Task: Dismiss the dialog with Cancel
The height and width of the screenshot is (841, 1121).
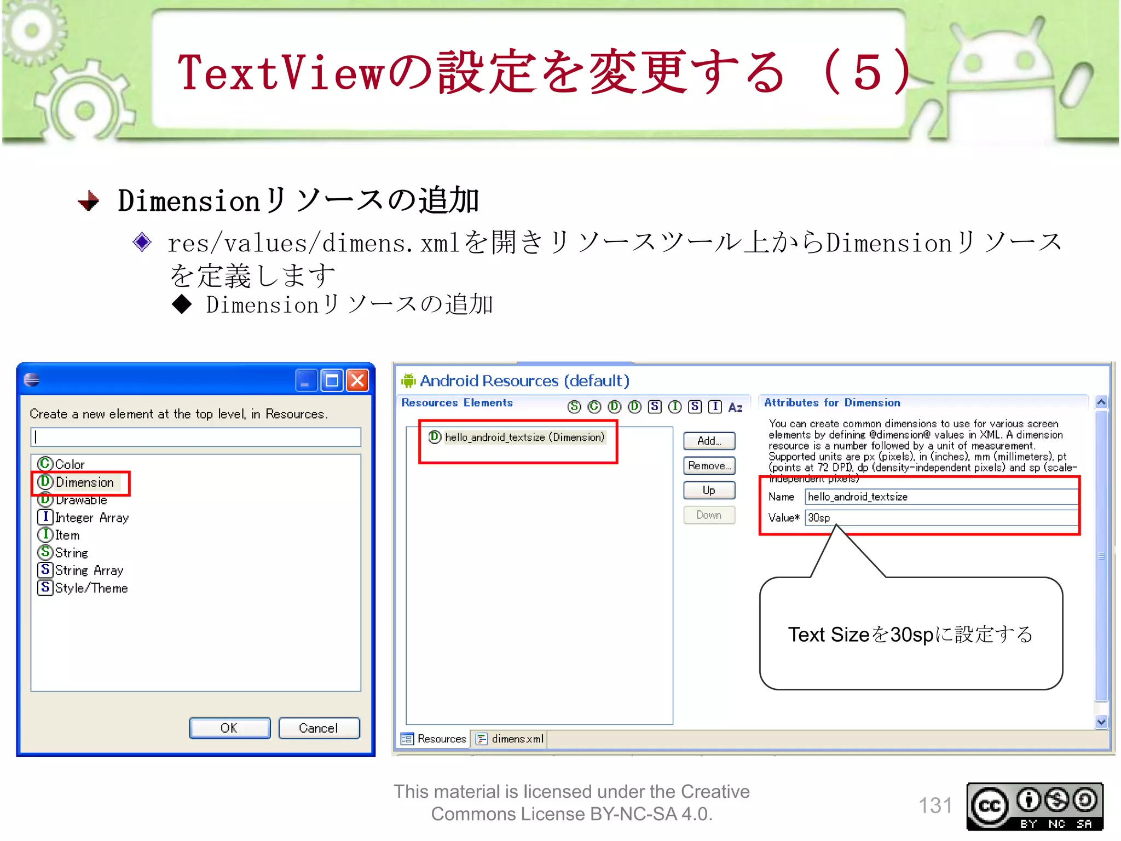Action: coord(319,728)
